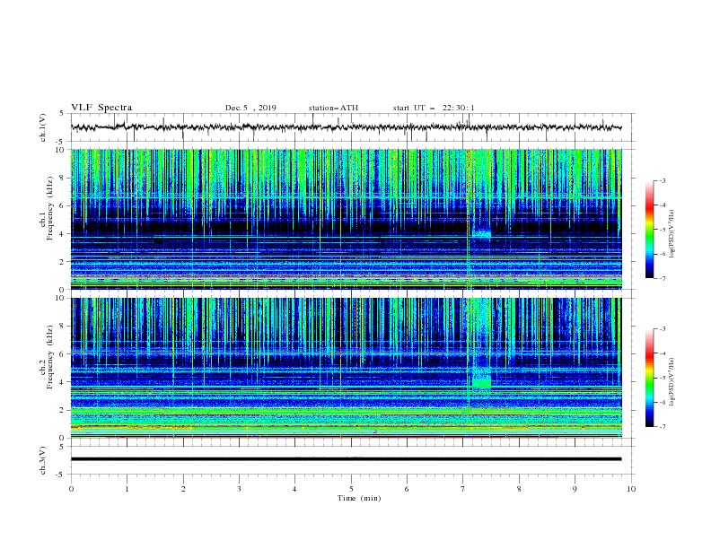Screen dimensions: 711x549
Task: Click the upper color scale bar beside ch.1
Action: [649, 230]
